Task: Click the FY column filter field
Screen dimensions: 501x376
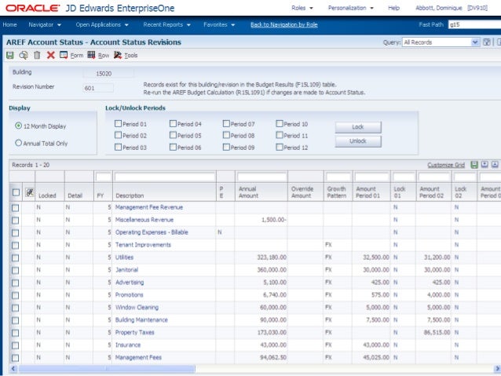Action: [103, 177]
